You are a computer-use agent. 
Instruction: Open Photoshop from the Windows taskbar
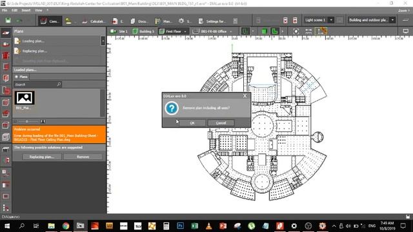pyautogui.click(x=181, y=226)
